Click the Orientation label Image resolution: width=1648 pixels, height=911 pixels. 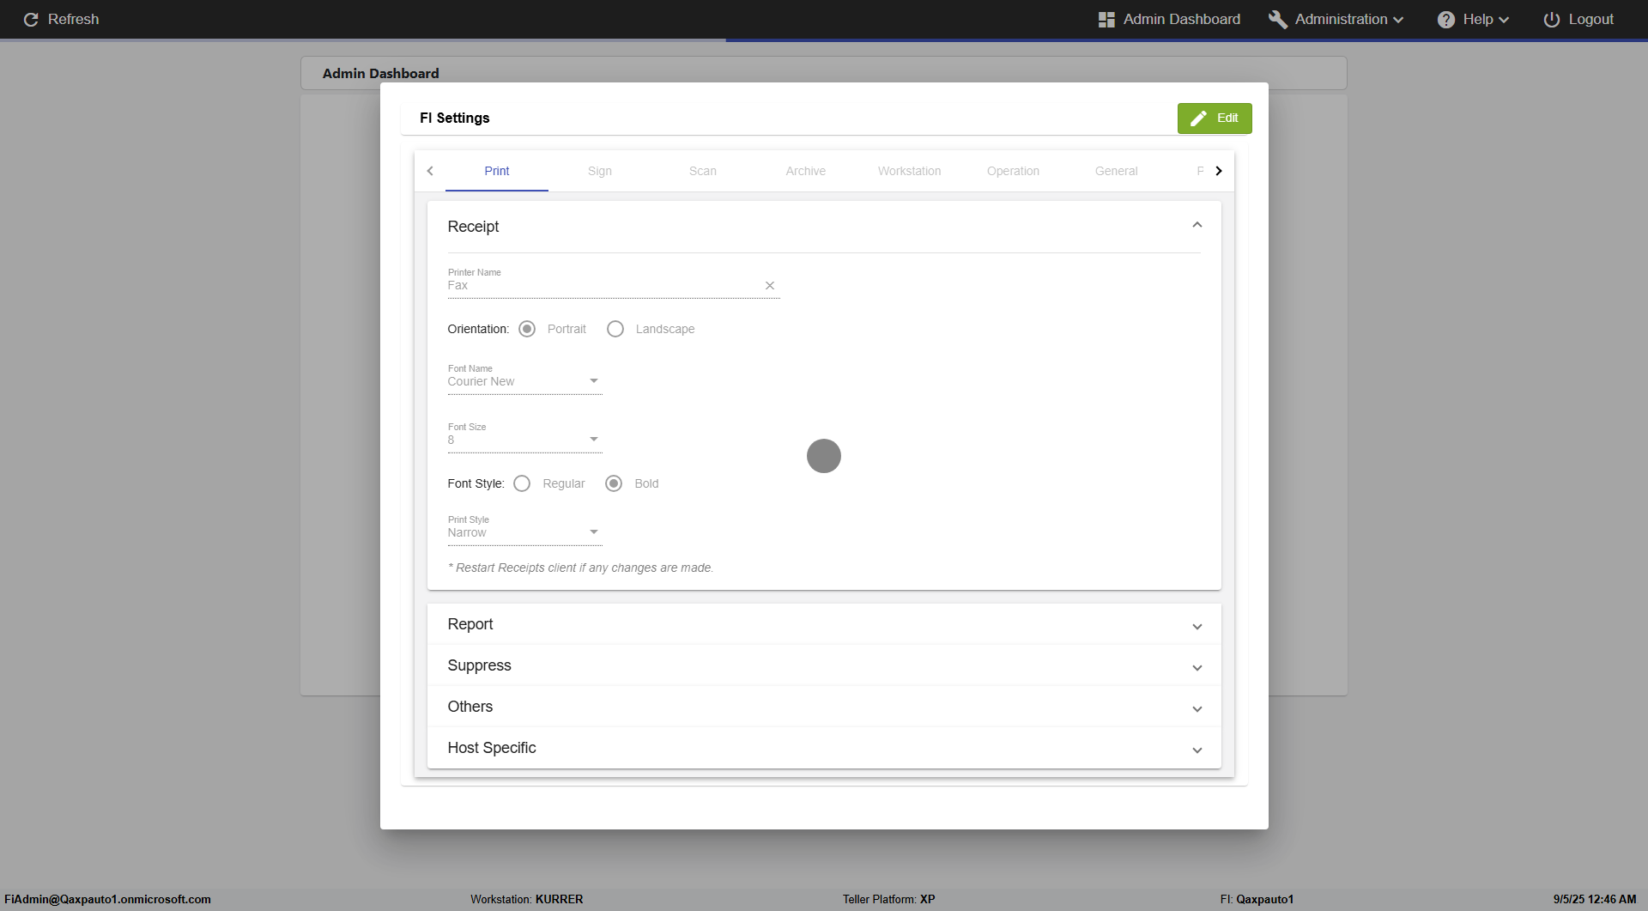(478, 329)
